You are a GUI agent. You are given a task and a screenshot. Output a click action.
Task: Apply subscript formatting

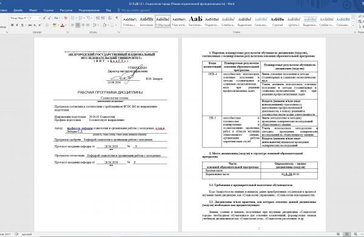tap(35, 25)
